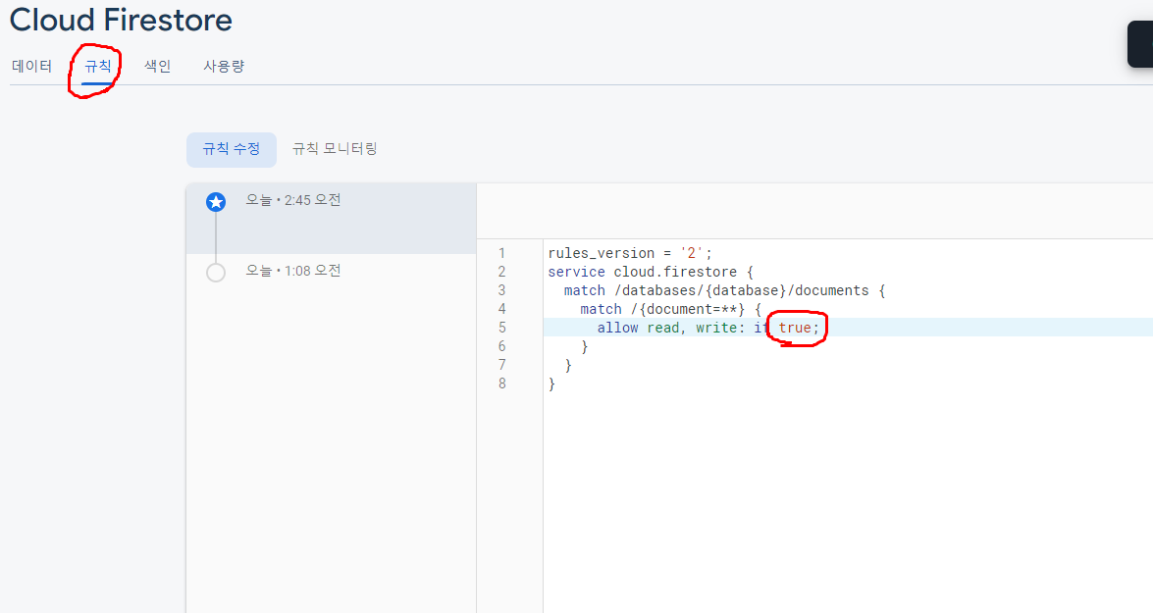
Task: Click the service cloud.firestore code line
Action: click(651, 272)
